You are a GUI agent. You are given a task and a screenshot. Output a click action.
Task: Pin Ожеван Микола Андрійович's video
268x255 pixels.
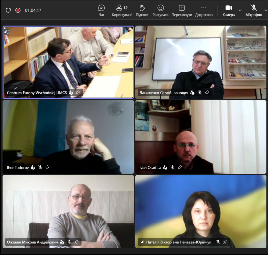76,242
